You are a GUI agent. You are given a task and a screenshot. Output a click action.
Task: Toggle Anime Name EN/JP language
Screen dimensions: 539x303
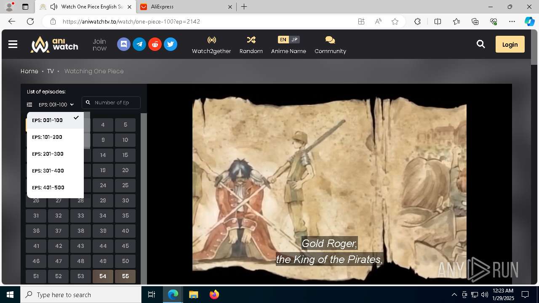click(288, 40)
